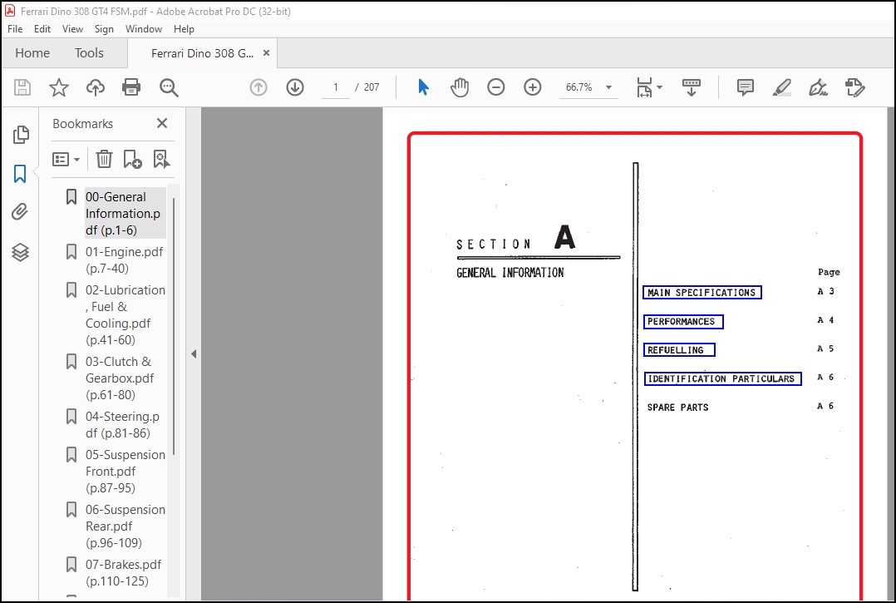Open the View menu

[x=72, y=28]
